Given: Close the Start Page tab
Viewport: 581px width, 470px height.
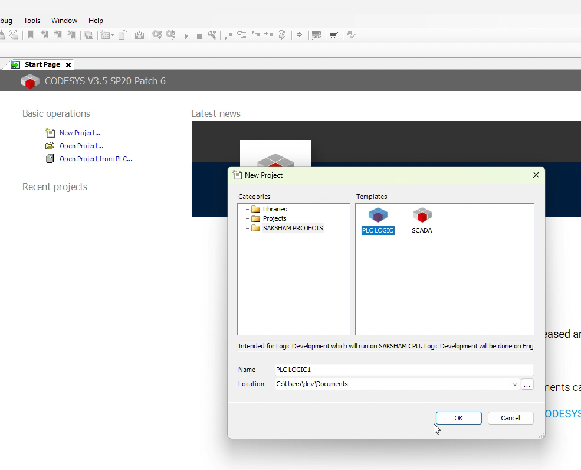Looking at the screenshot, I should tap(68, 65).
